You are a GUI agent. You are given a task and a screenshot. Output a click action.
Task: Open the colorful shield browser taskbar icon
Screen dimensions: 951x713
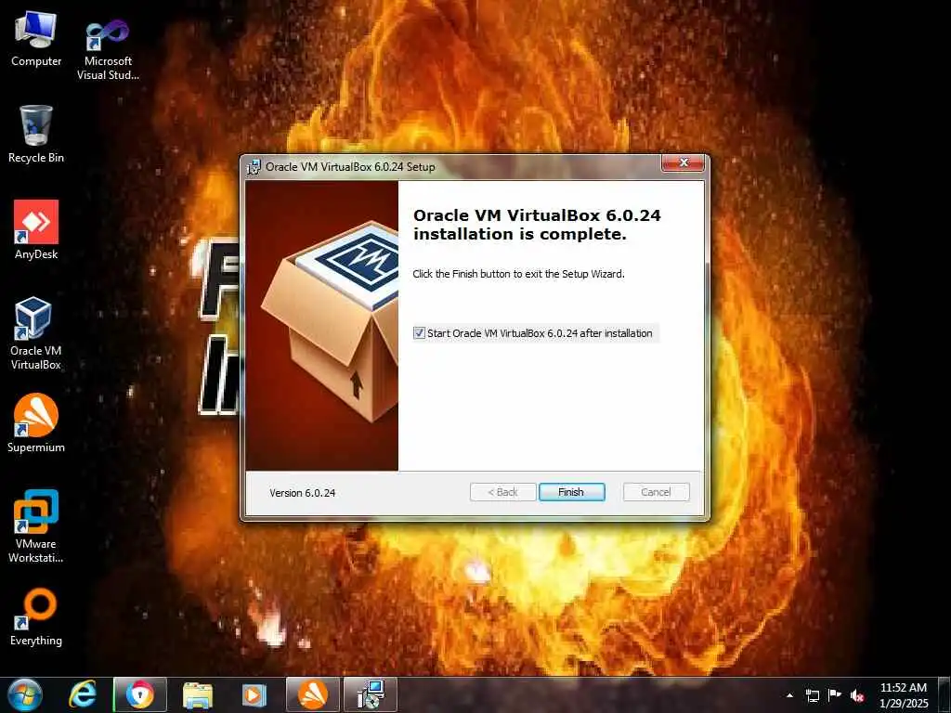pos(140,694)
